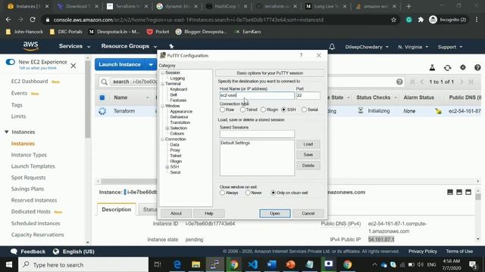Open the Services dropdown menu

(x=74, y=46)
